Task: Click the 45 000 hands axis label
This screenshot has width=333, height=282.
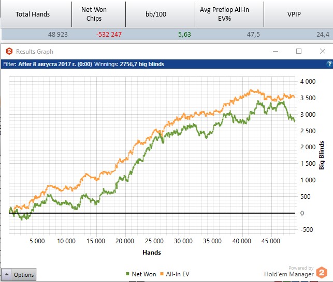Action: click(x=270, y=241)
